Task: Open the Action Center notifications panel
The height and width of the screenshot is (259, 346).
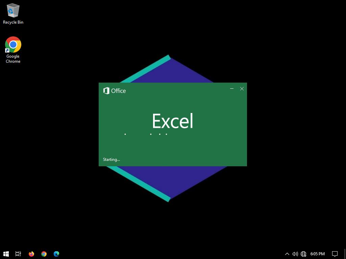Action: (335, 254)
